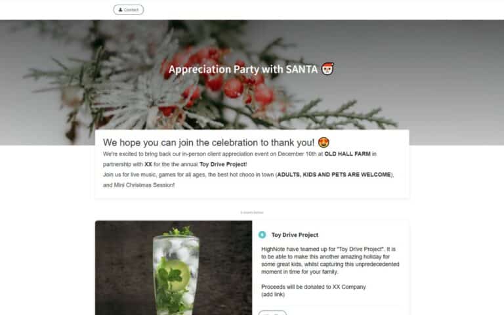
Task: Open the mojito drink photo thumbnail
Action: click(x=173, y=268)
